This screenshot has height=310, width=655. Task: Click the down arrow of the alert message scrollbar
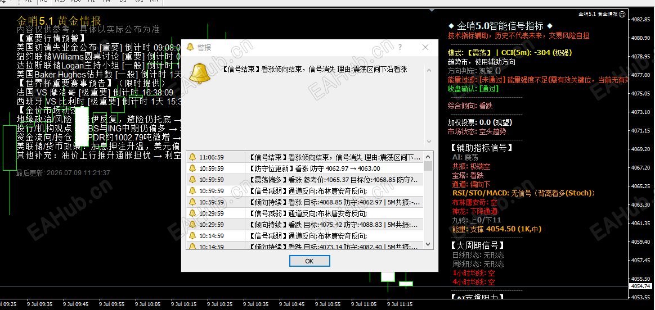428,142
